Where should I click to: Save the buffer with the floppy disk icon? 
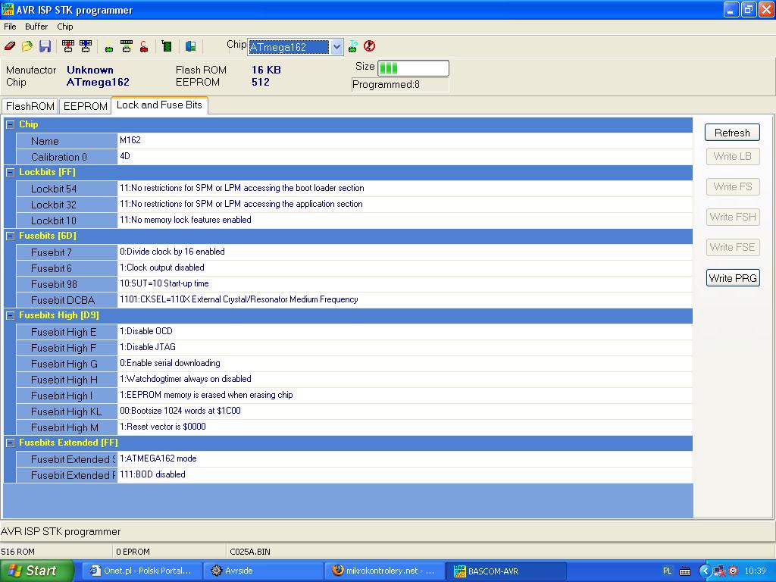tap(45, 46)
